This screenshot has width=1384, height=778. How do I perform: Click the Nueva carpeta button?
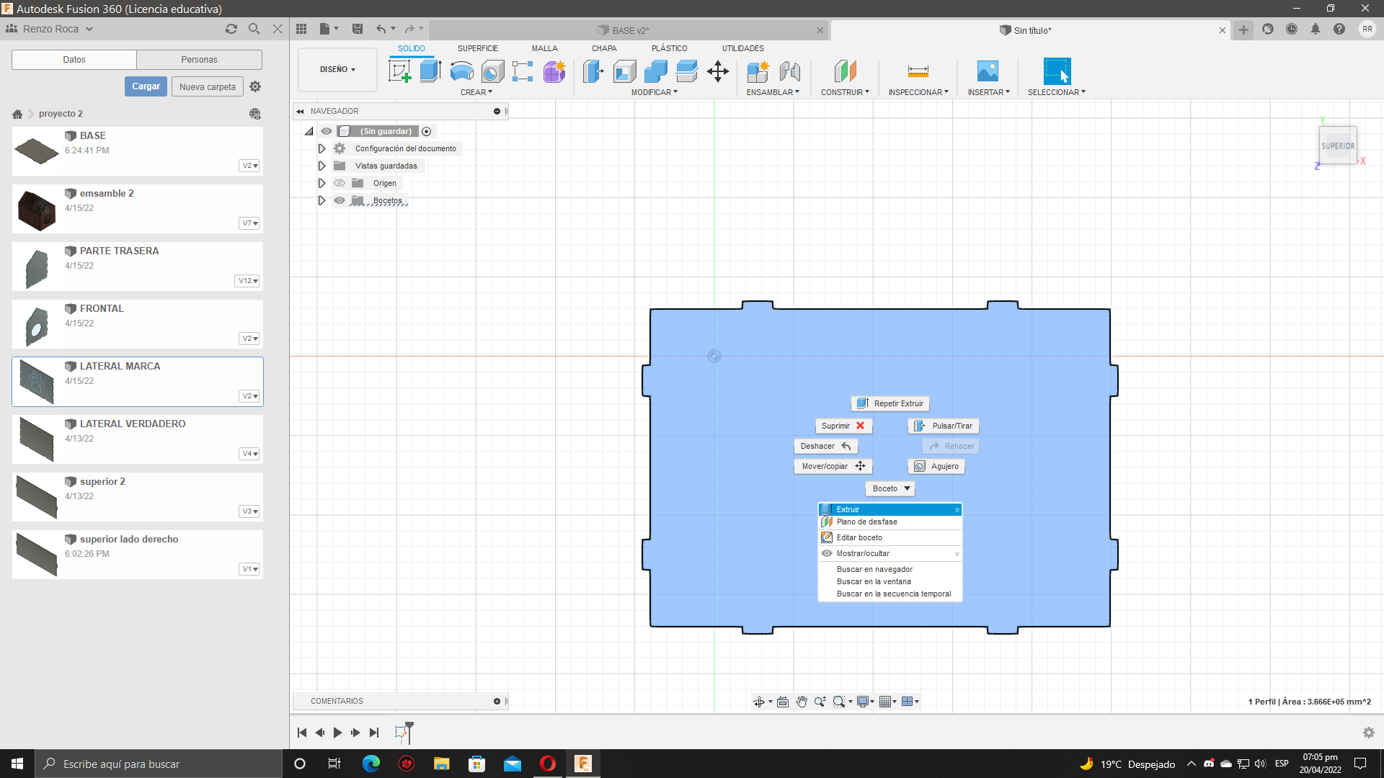click(207, 86)
